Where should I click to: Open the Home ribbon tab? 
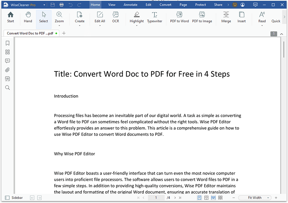(95, 5)
